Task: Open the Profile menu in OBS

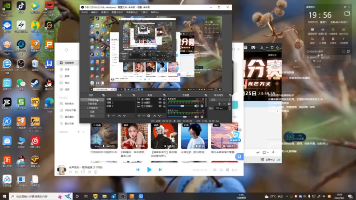Action: tap(117, 12)
